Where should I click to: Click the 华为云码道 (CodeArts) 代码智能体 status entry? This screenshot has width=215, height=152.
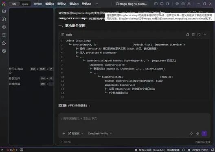[x=157, y=150]
